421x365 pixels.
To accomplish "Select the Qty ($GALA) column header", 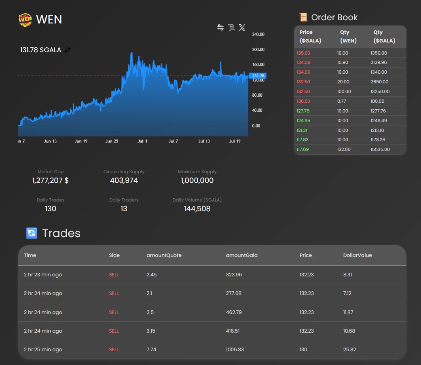I will coord(384,36).
